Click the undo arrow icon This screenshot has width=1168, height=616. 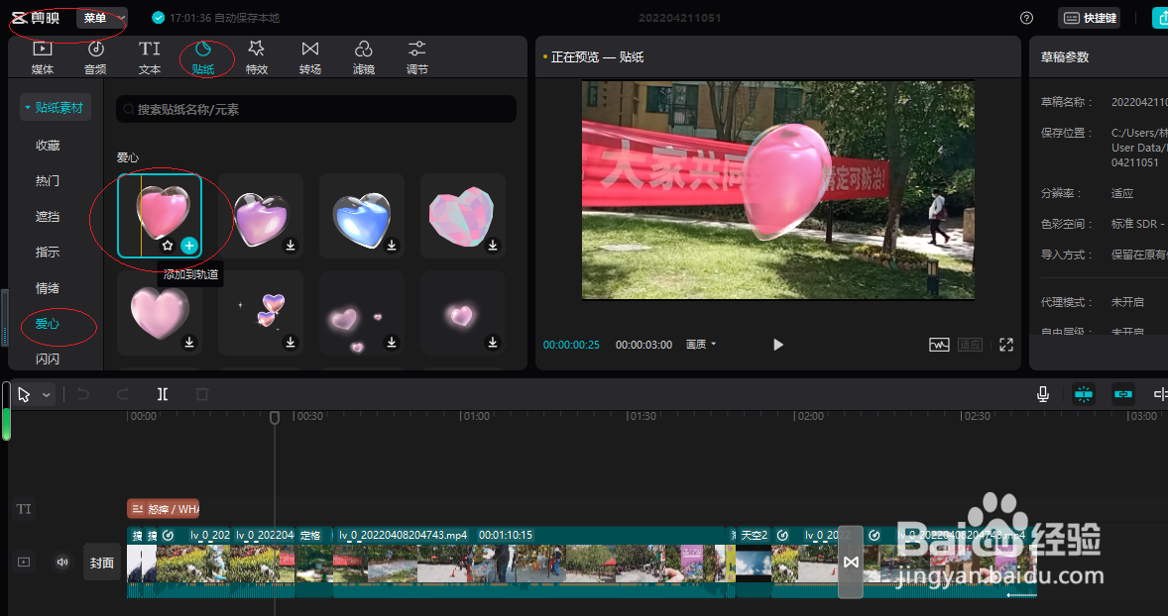[85, 394]
